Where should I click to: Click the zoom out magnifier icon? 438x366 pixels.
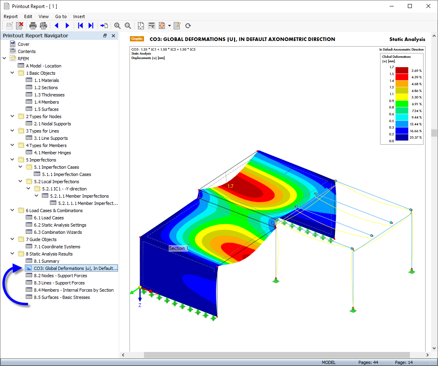[x=128, y=25]
